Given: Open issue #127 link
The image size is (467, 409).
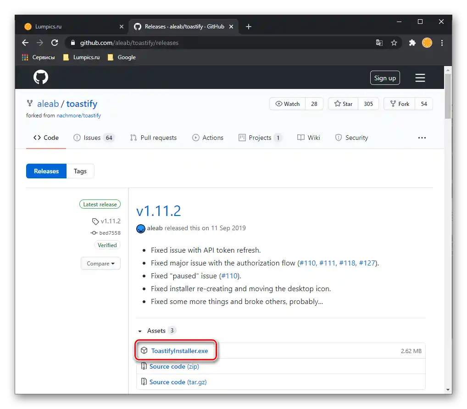Looking at the screenshot, I should (x=367, y=263).
